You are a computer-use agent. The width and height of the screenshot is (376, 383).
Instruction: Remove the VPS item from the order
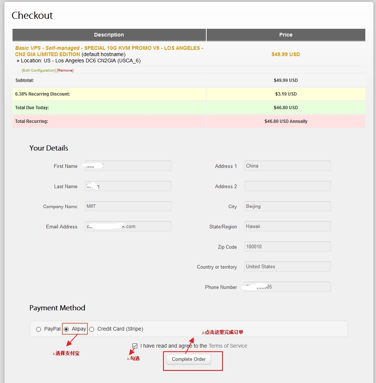65,70
